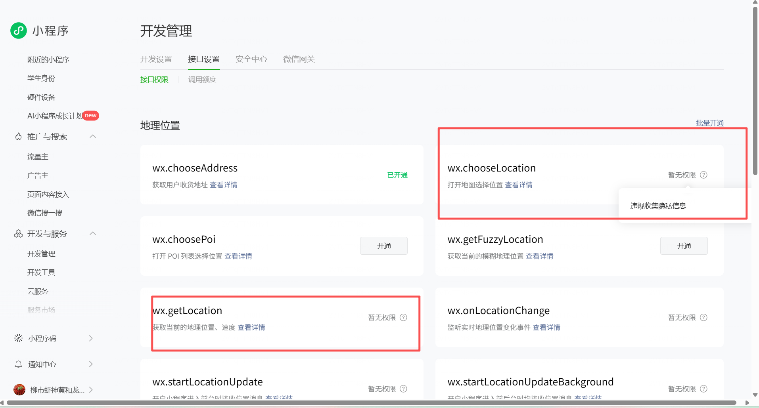Click the help icon on wx.onLocationChange card

pos(703,317)
